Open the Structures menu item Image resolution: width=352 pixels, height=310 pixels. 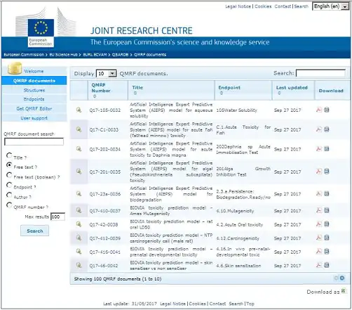[34, 90]
